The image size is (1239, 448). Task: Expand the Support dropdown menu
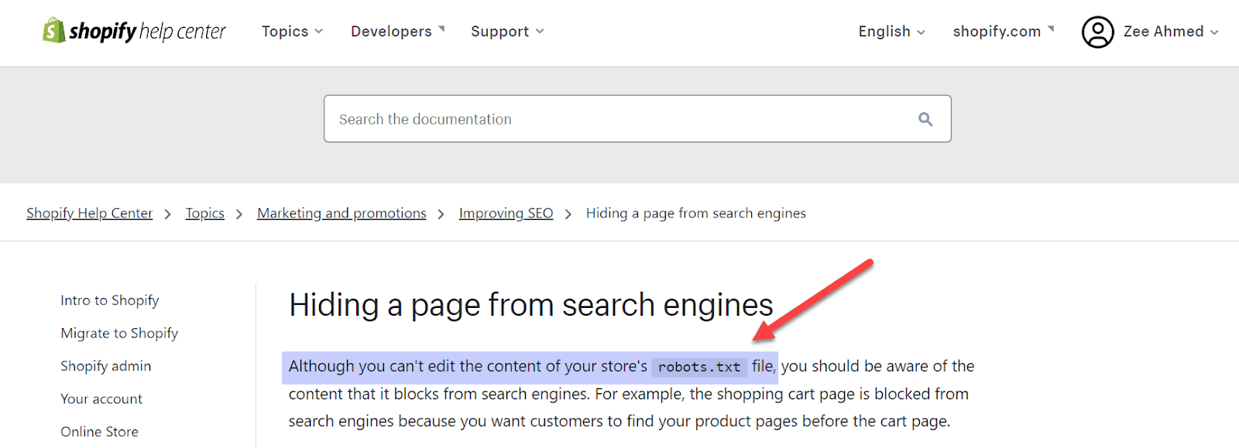click(507, 32)
